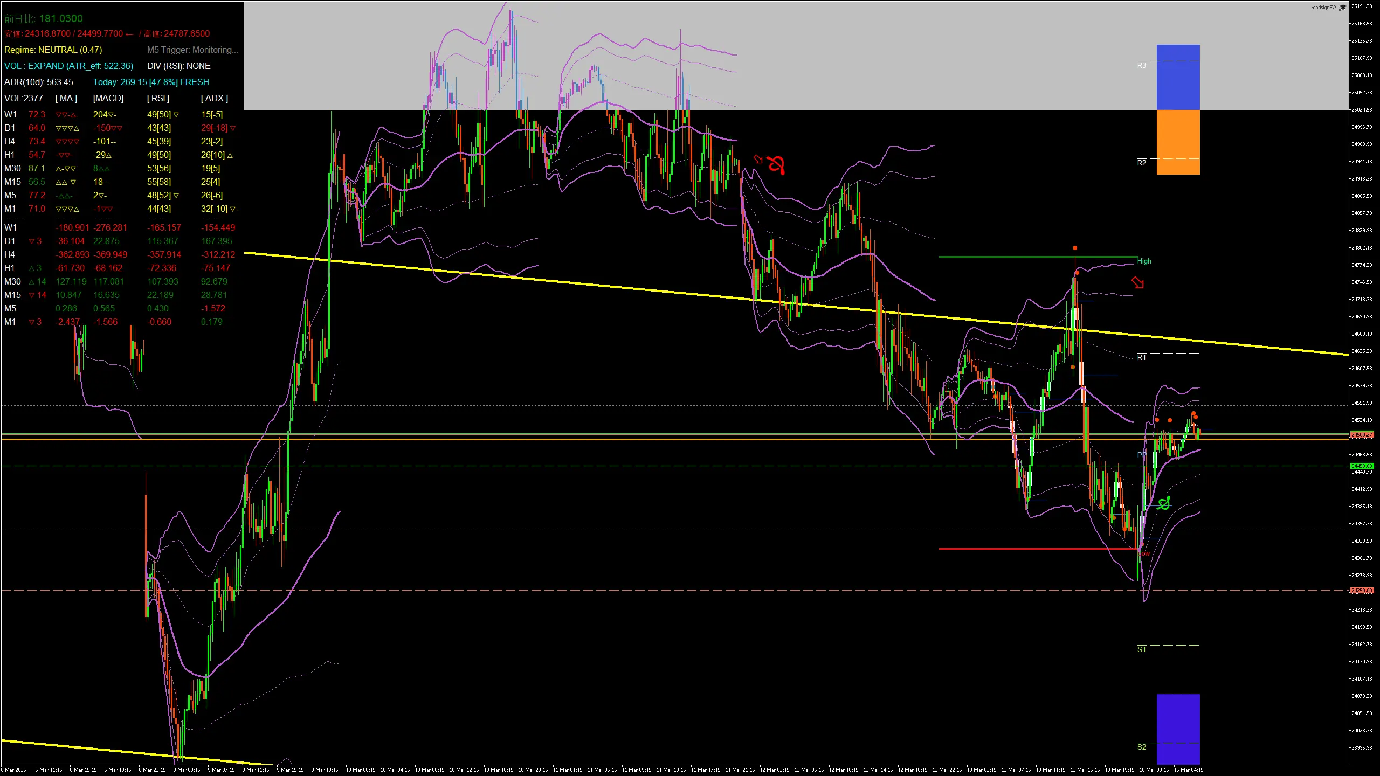Click up triangle in the M30 row
Viewport: 1380px width, 776px height.
pyautogui.click(x=32, y=282)
